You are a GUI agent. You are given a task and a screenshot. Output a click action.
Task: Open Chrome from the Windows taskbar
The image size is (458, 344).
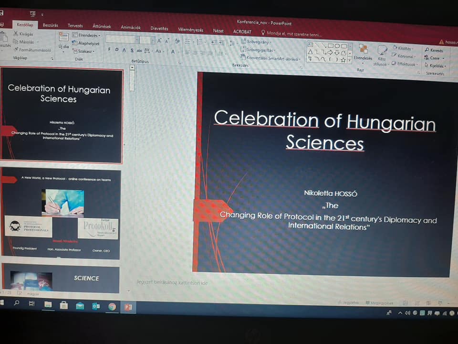click(x=112, y=306)
